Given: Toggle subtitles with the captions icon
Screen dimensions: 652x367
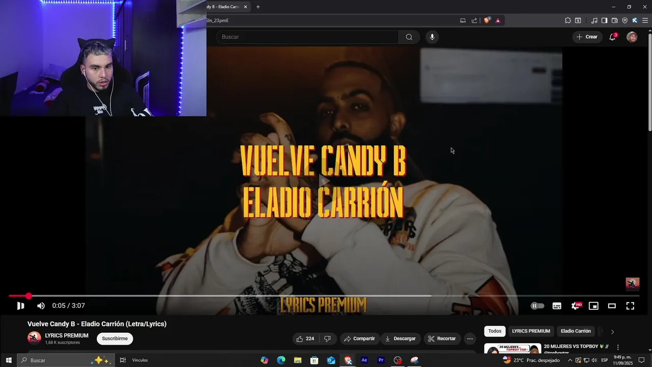Looking at the screenshot, I should (x=557, y=306).
